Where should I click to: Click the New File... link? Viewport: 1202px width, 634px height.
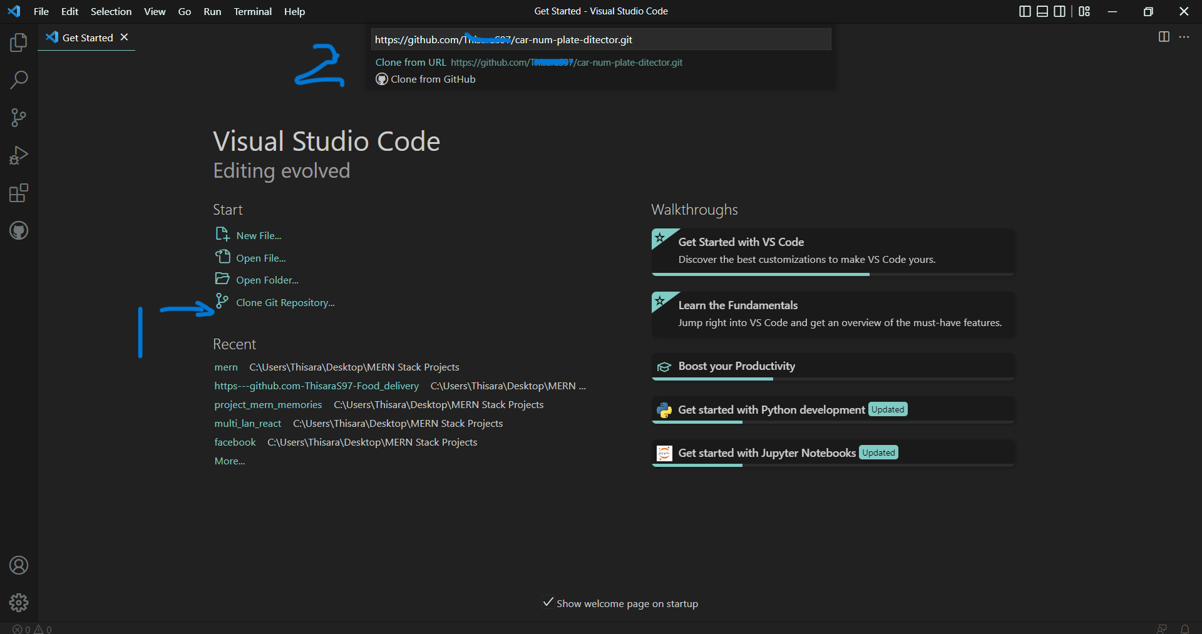tap(259, 235)
